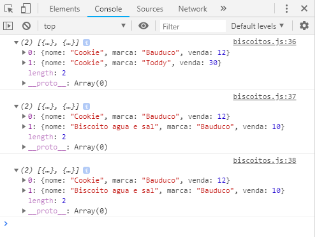Screen dimensions: 317x237
Task: Open the biscoitos.js:36 source link
Action: click(265, 42)
